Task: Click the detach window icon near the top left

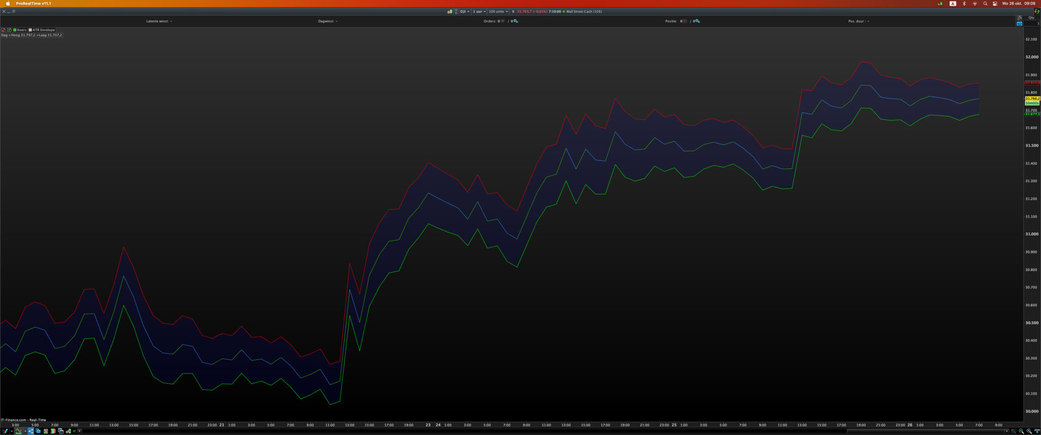Action: click(x=13, y=11)
